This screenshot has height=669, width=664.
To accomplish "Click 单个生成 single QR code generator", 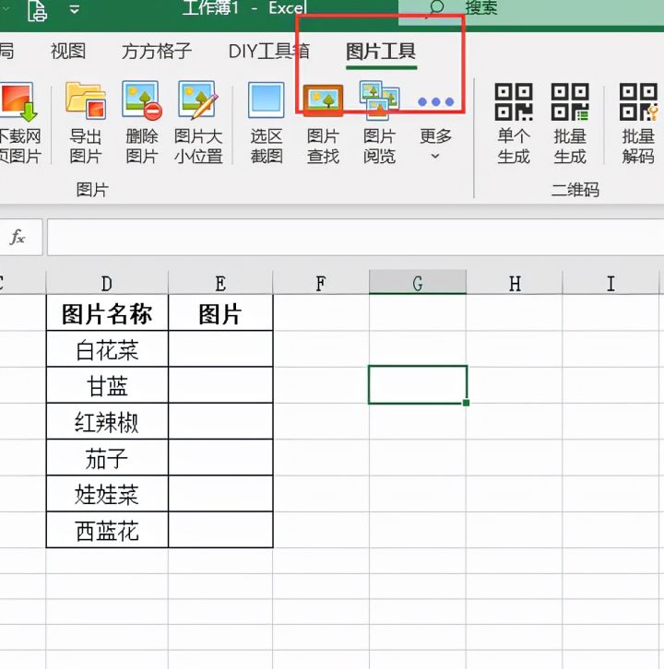I will 514,123.
